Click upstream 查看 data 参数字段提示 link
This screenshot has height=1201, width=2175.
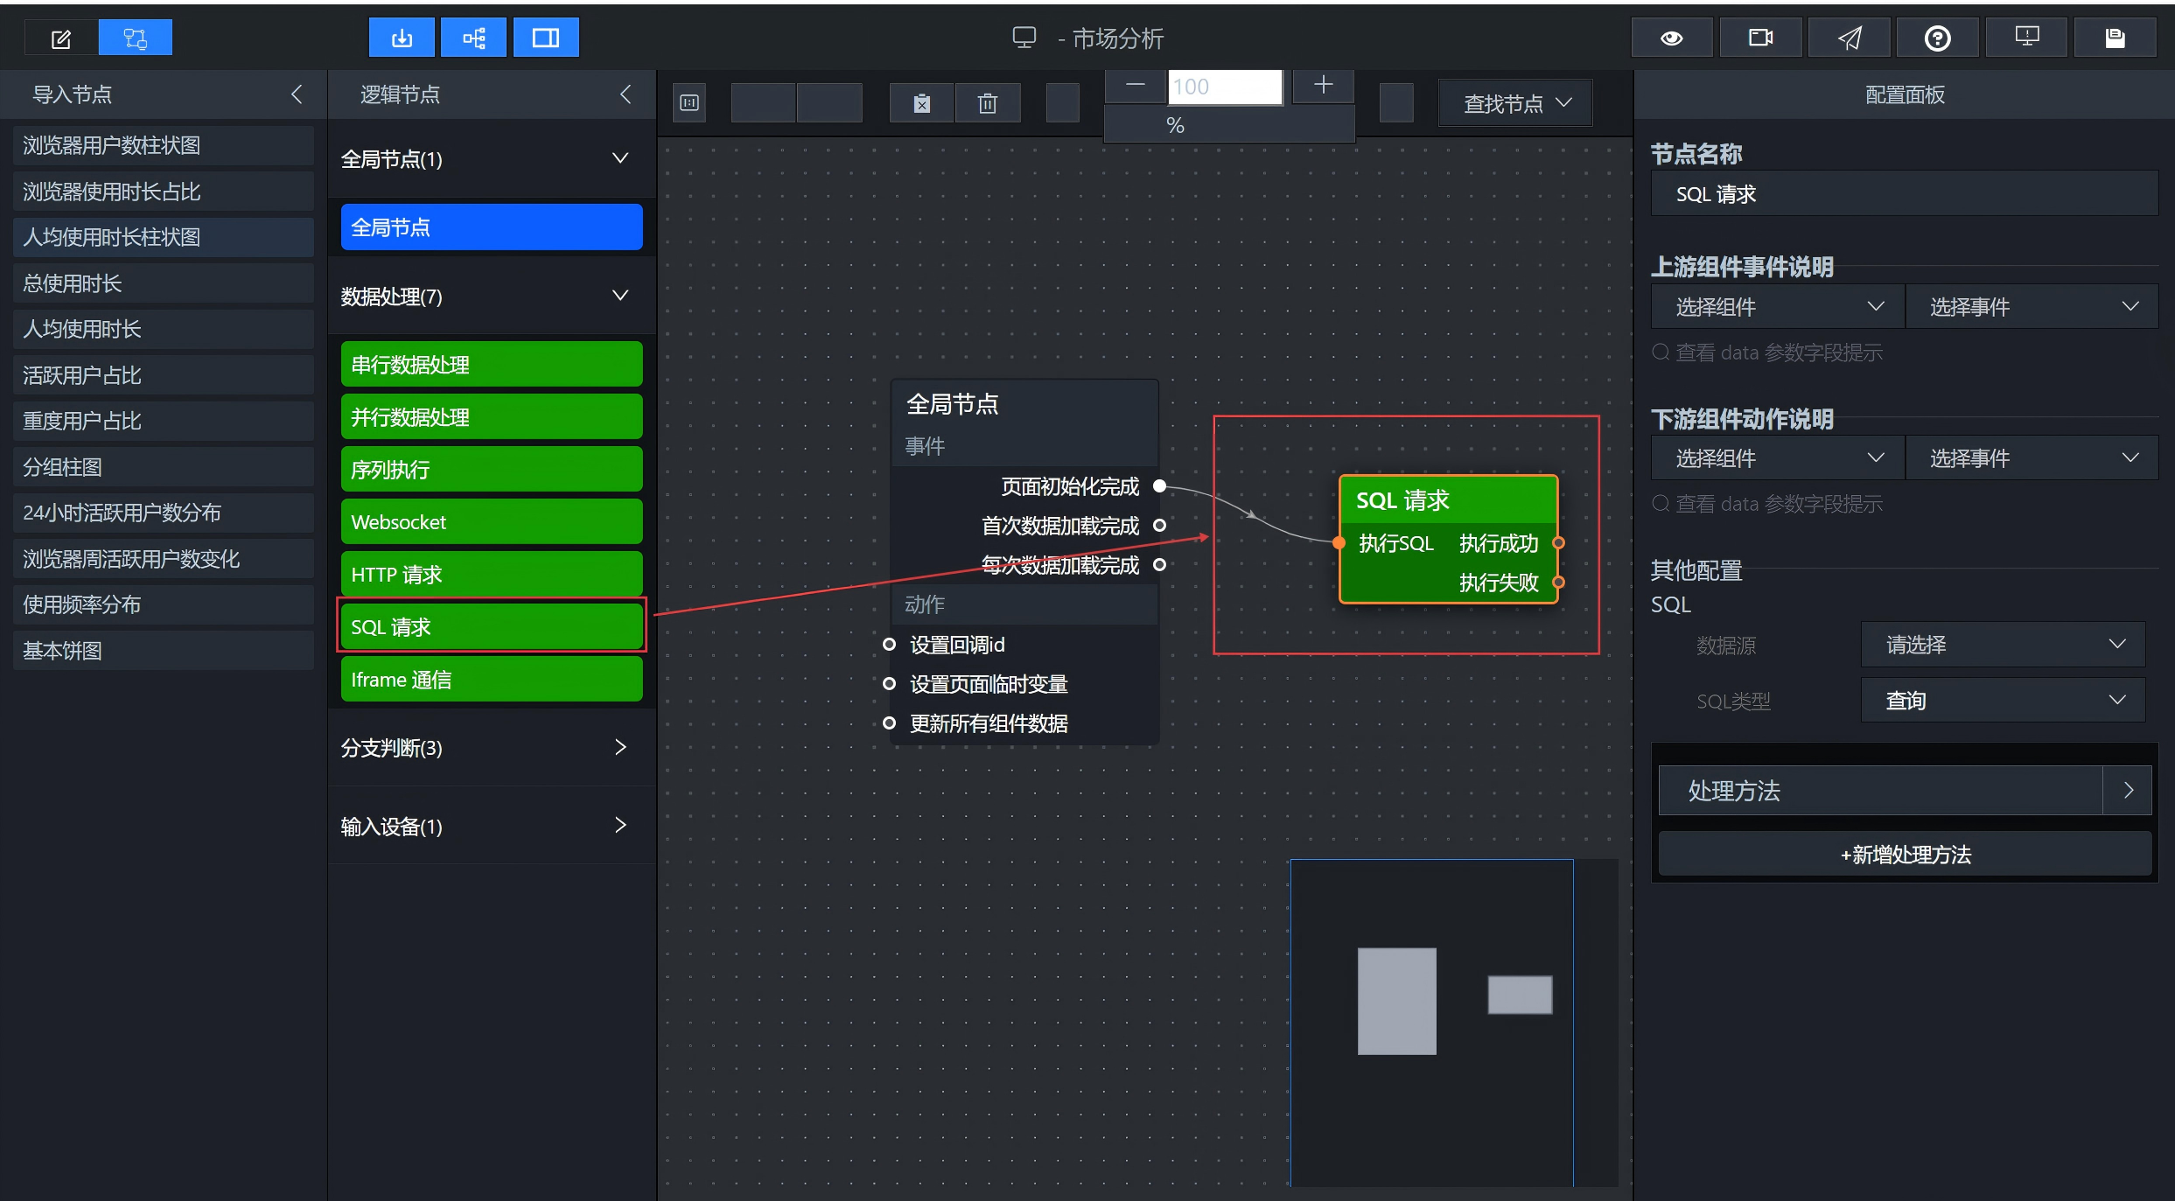tap(1767, 353)
